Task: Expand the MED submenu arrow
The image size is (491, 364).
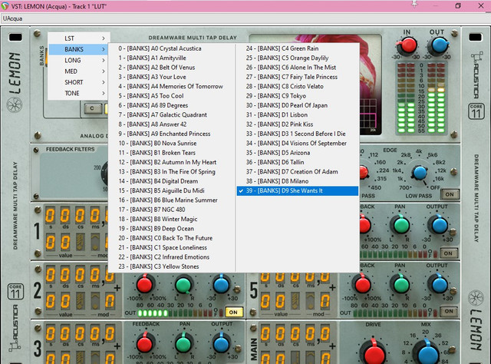Action: tap(104, 71)
